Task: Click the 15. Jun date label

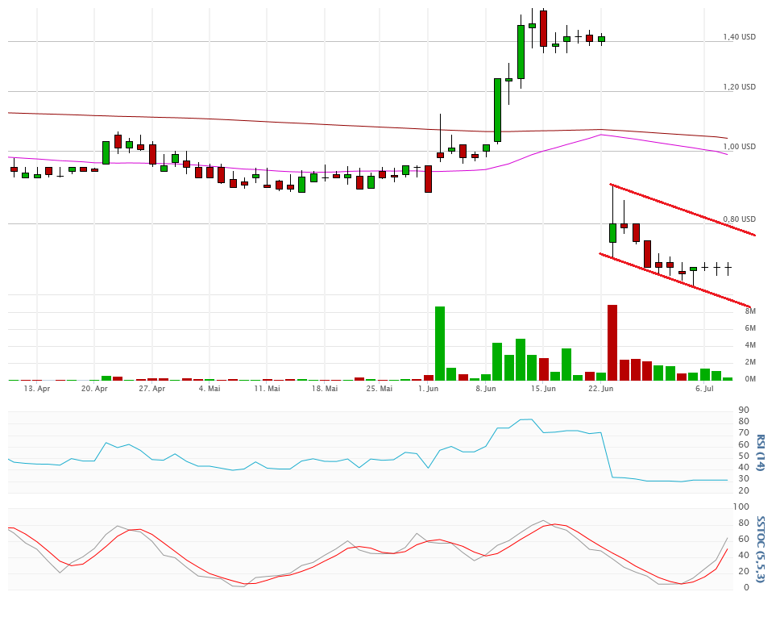Action: coord(543,389)
